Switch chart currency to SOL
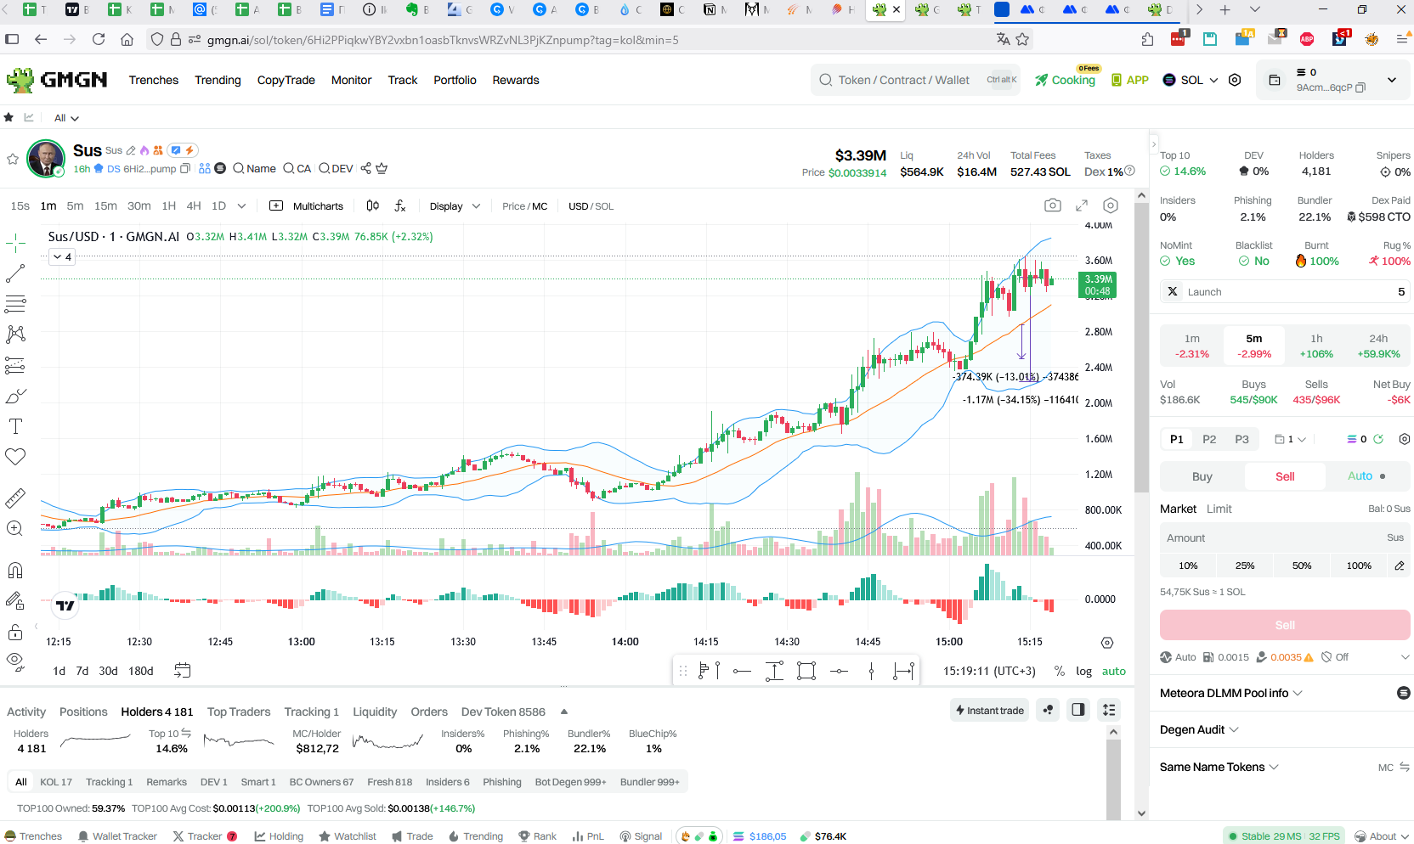 (x=604, y=206)
